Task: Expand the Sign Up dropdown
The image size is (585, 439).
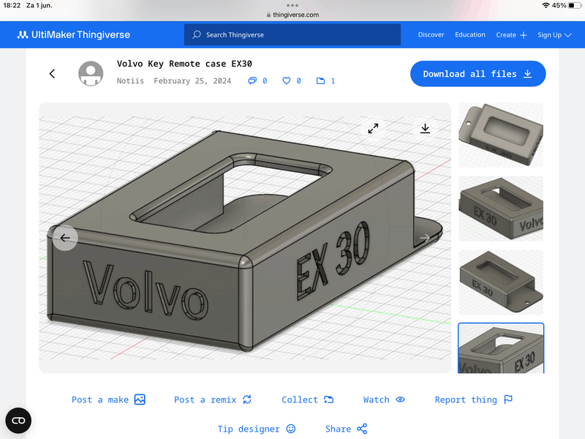Action: tap(554, 34)
